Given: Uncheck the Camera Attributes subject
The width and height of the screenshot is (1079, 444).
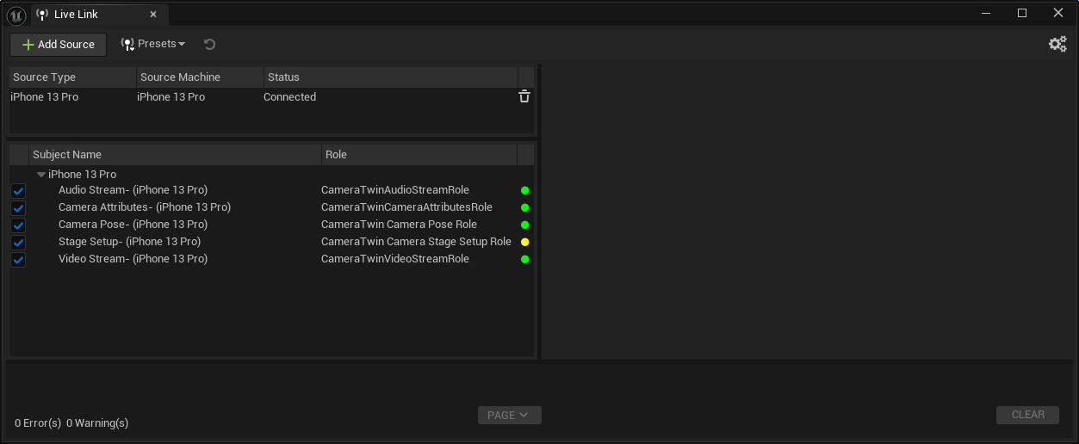Looking at the screenshot, I should [x=18, y=207].
